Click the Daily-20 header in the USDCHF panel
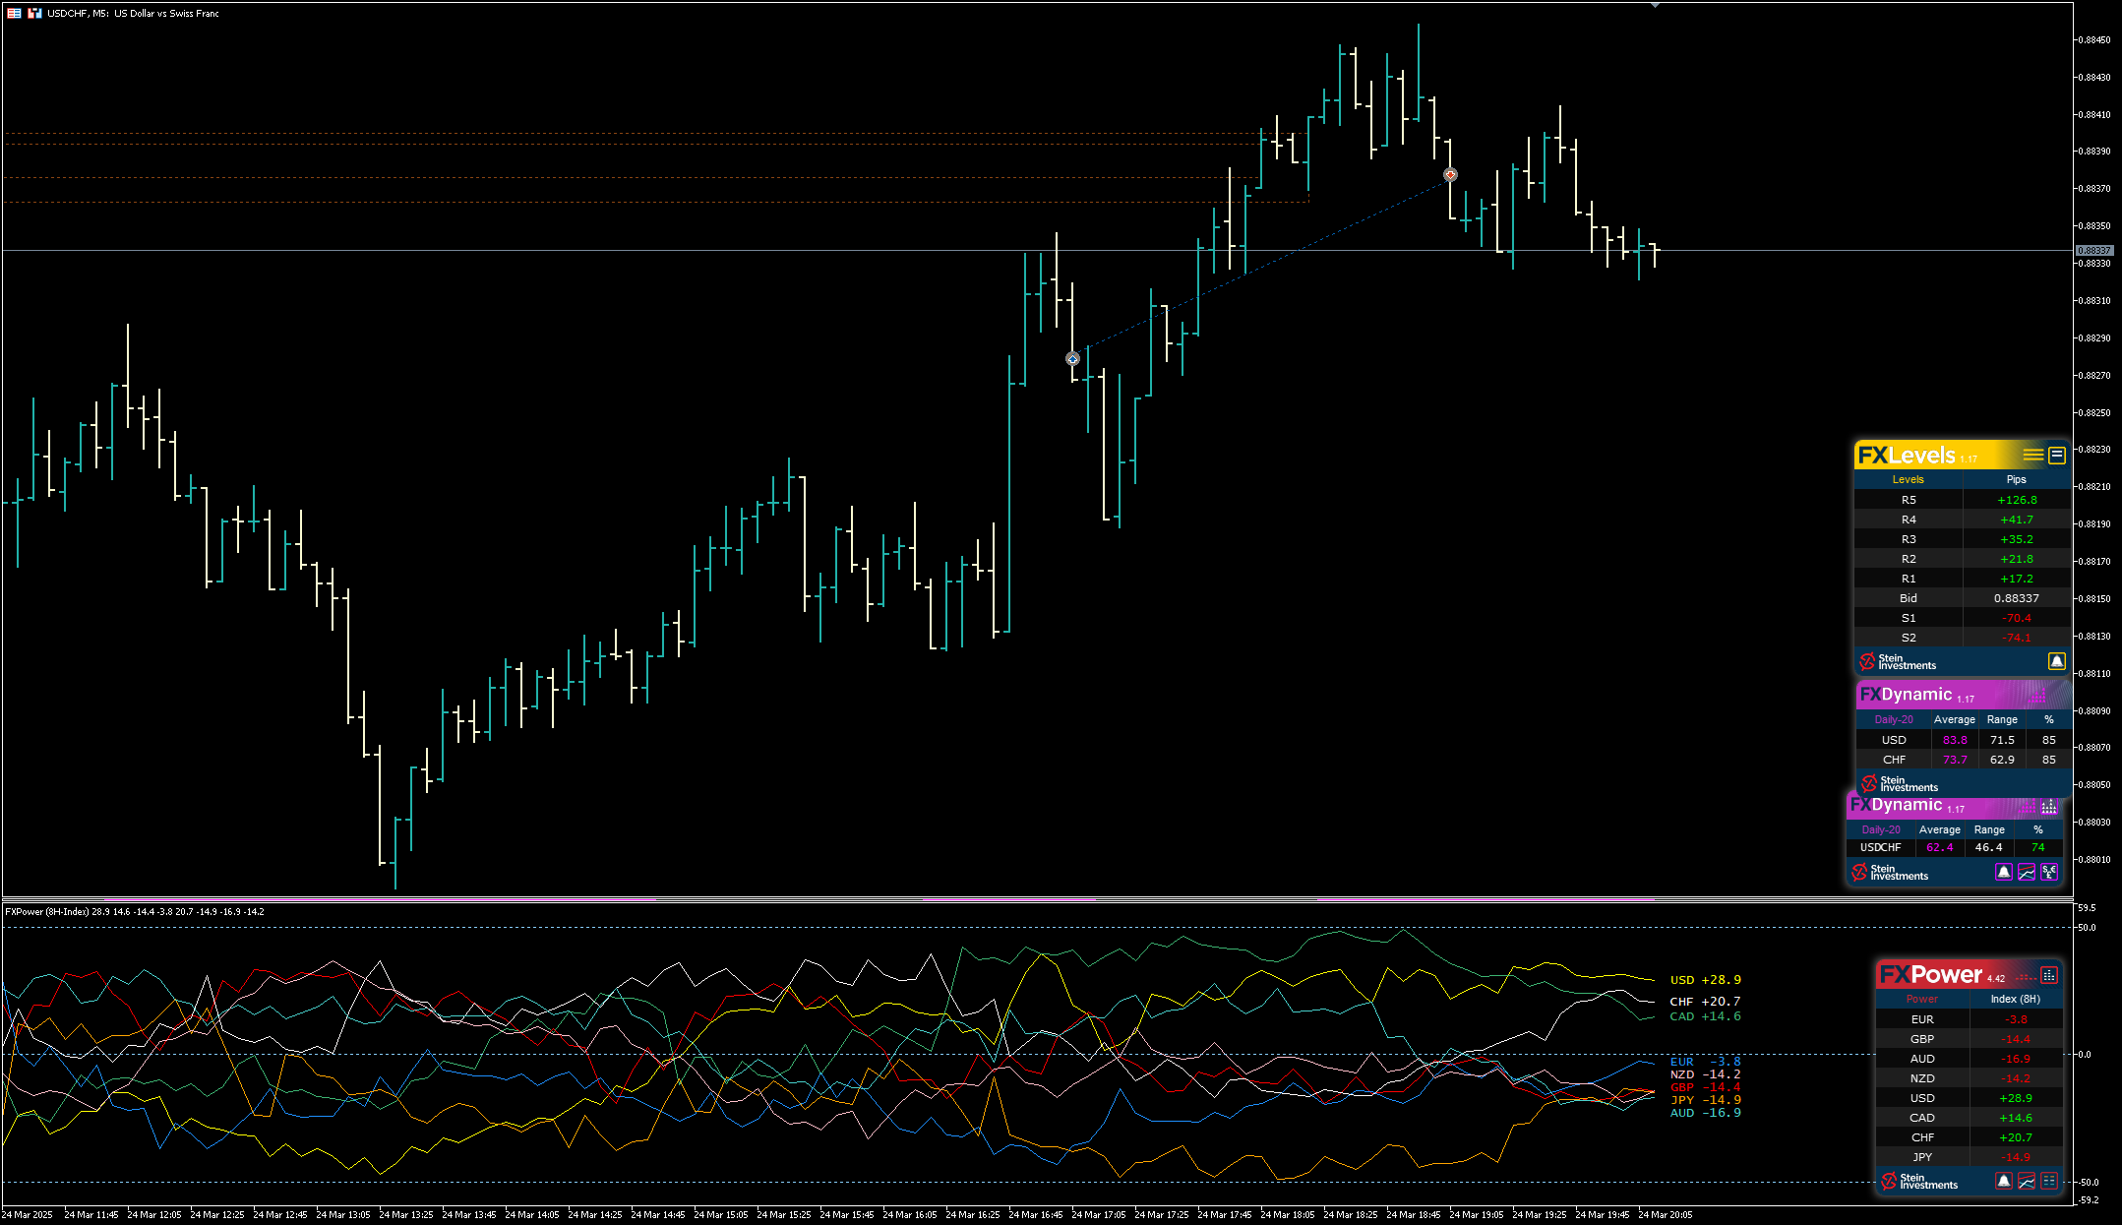Screen dimensions: 2122x1225 (1880, 829)
